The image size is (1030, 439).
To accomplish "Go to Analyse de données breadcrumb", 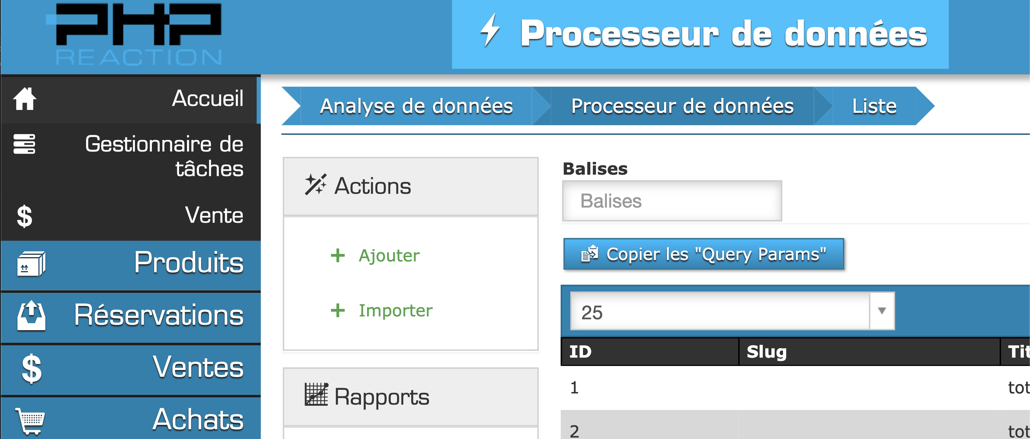I will [416, 106].
